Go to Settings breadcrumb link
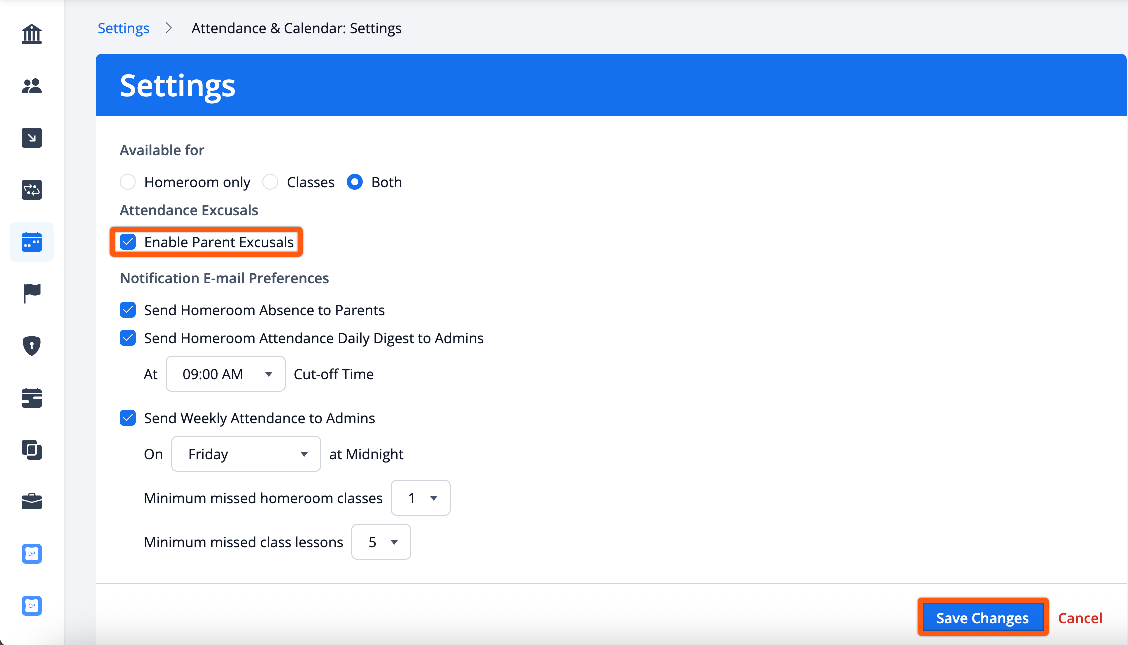1128x645 pixels. point(123,28)
